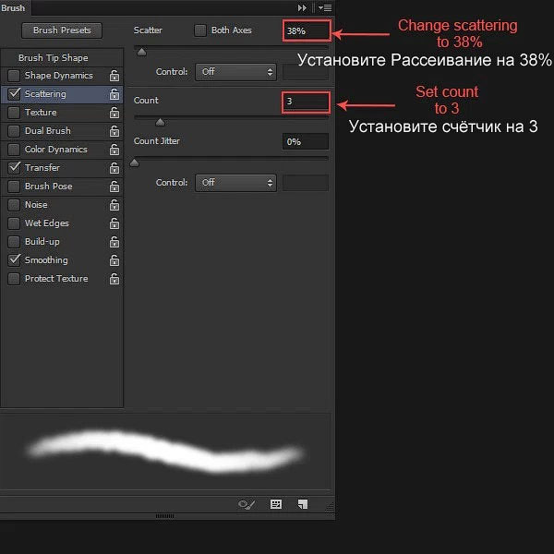Viewport: 554px width, 554px height.
Task: Click the Brush Presets button
Action: 62,30
